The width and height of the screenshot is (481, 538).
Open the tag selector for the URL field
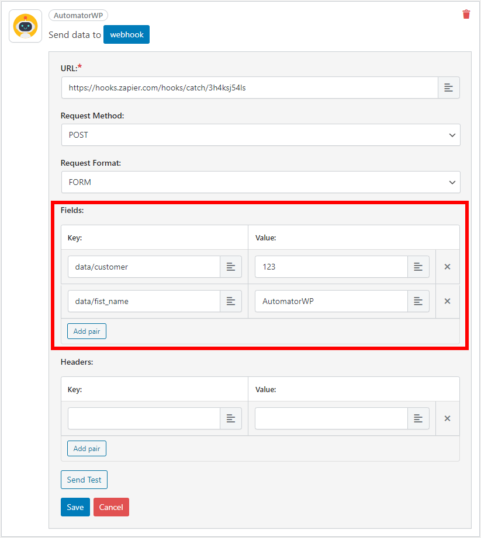click(449, 87)
